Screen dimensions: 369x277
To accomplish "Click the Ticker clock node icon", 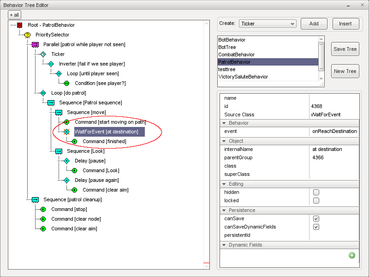I will point(43,54).
